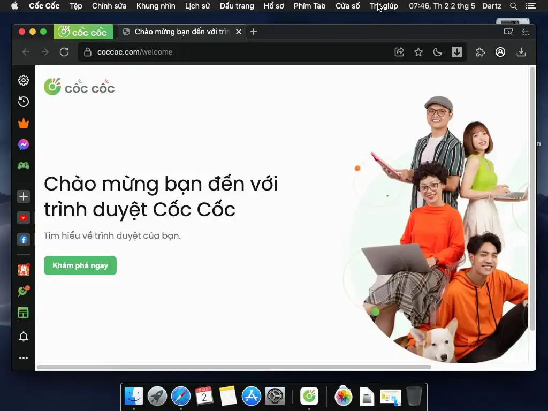Bookmark page with the star icon
Screen dimensions: 548x411
click(x=418, y=52)
